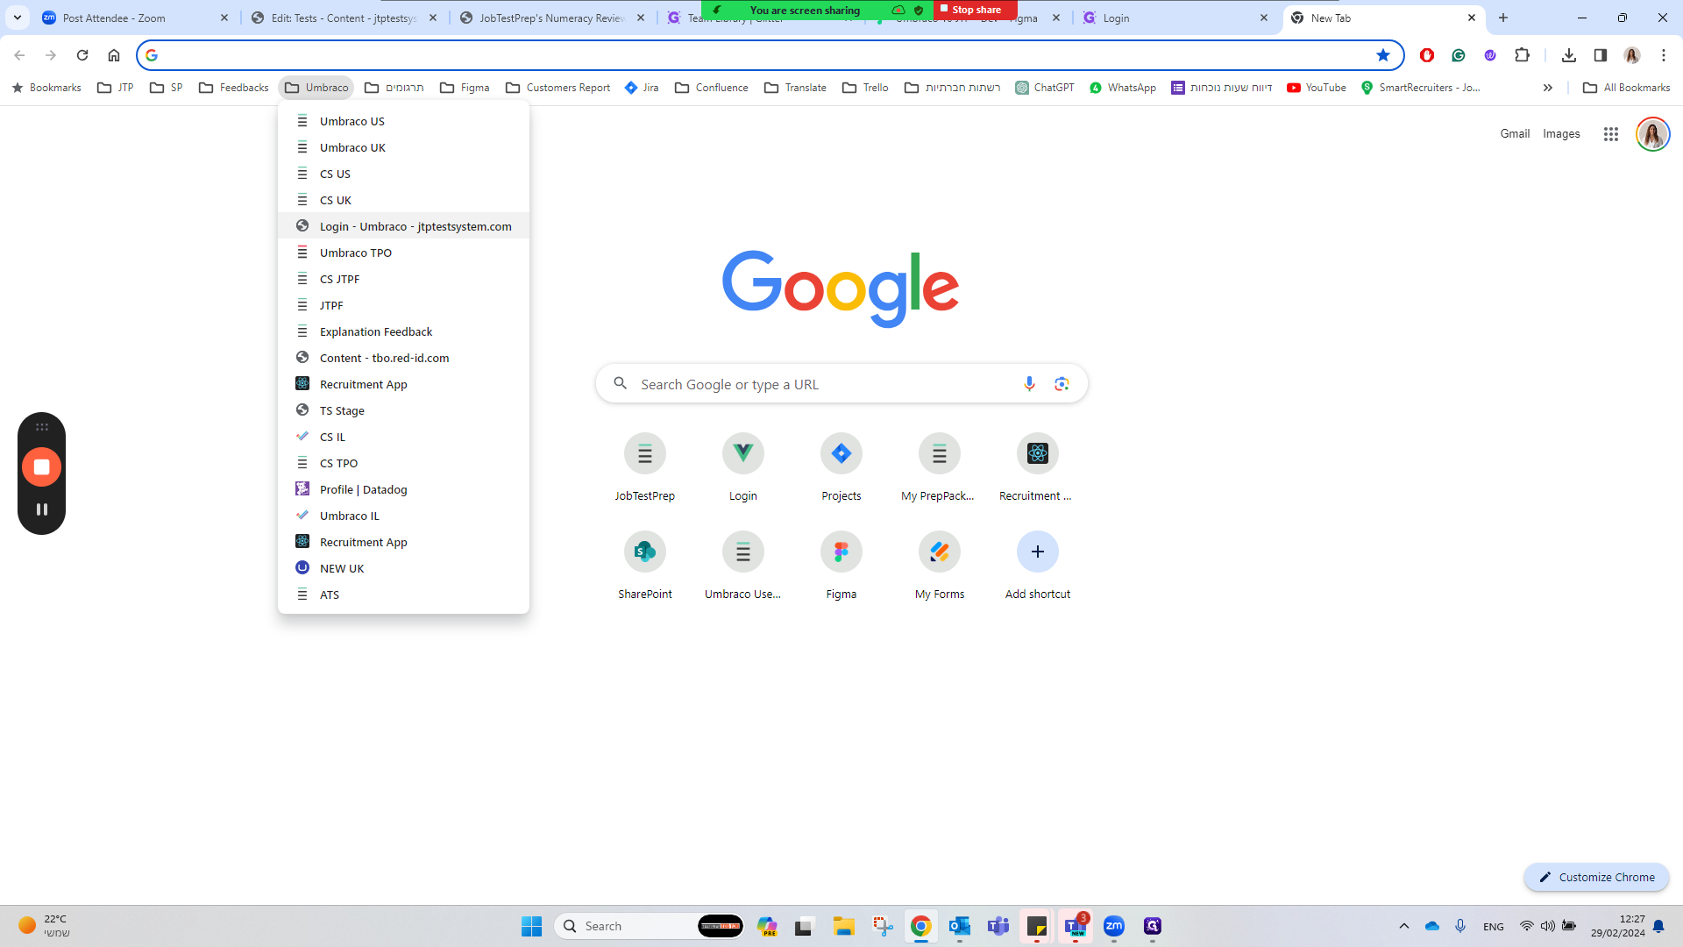The height and width of the screenshot is (947, 1683).
Task: Click the Add shortcut plus tile
Action: tap(1038, 566)
